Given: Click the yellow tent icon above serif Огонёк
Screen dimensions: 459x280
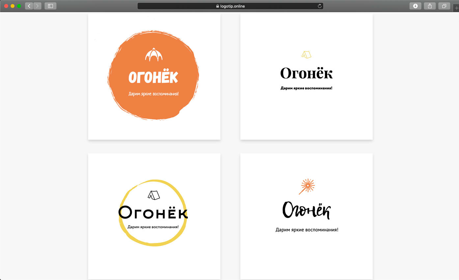Looking at the screenshot, I should (x=307, y=55).
